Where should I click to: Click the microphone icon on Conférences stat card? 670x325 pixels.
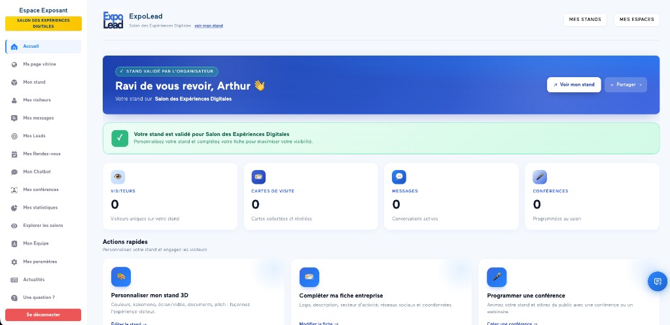click(540, 177)
